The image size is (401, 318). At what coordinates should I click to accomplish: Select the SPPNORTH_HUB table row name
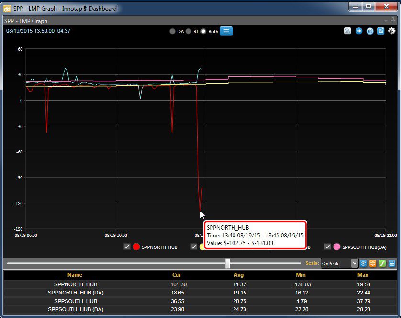tap(76, 284)
